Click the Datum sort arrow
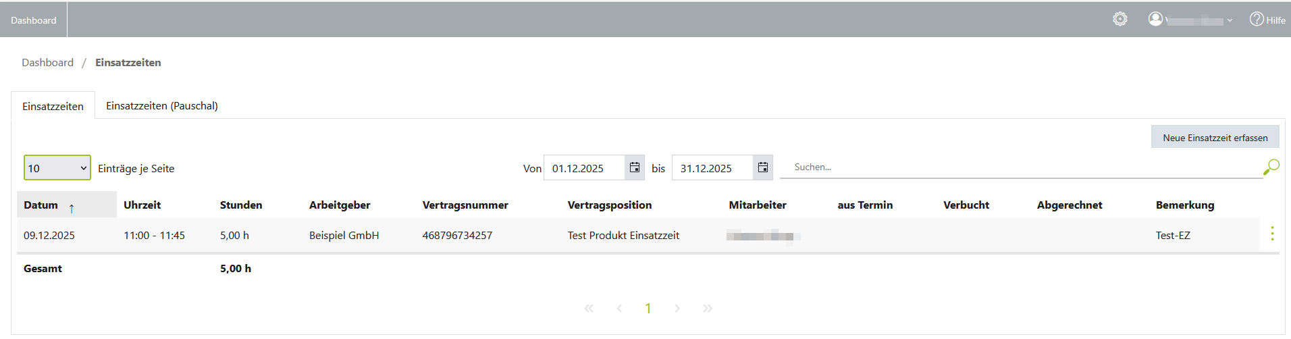Image resolution: width=1291 pixels, height=339 pixels. click(72, 209)
